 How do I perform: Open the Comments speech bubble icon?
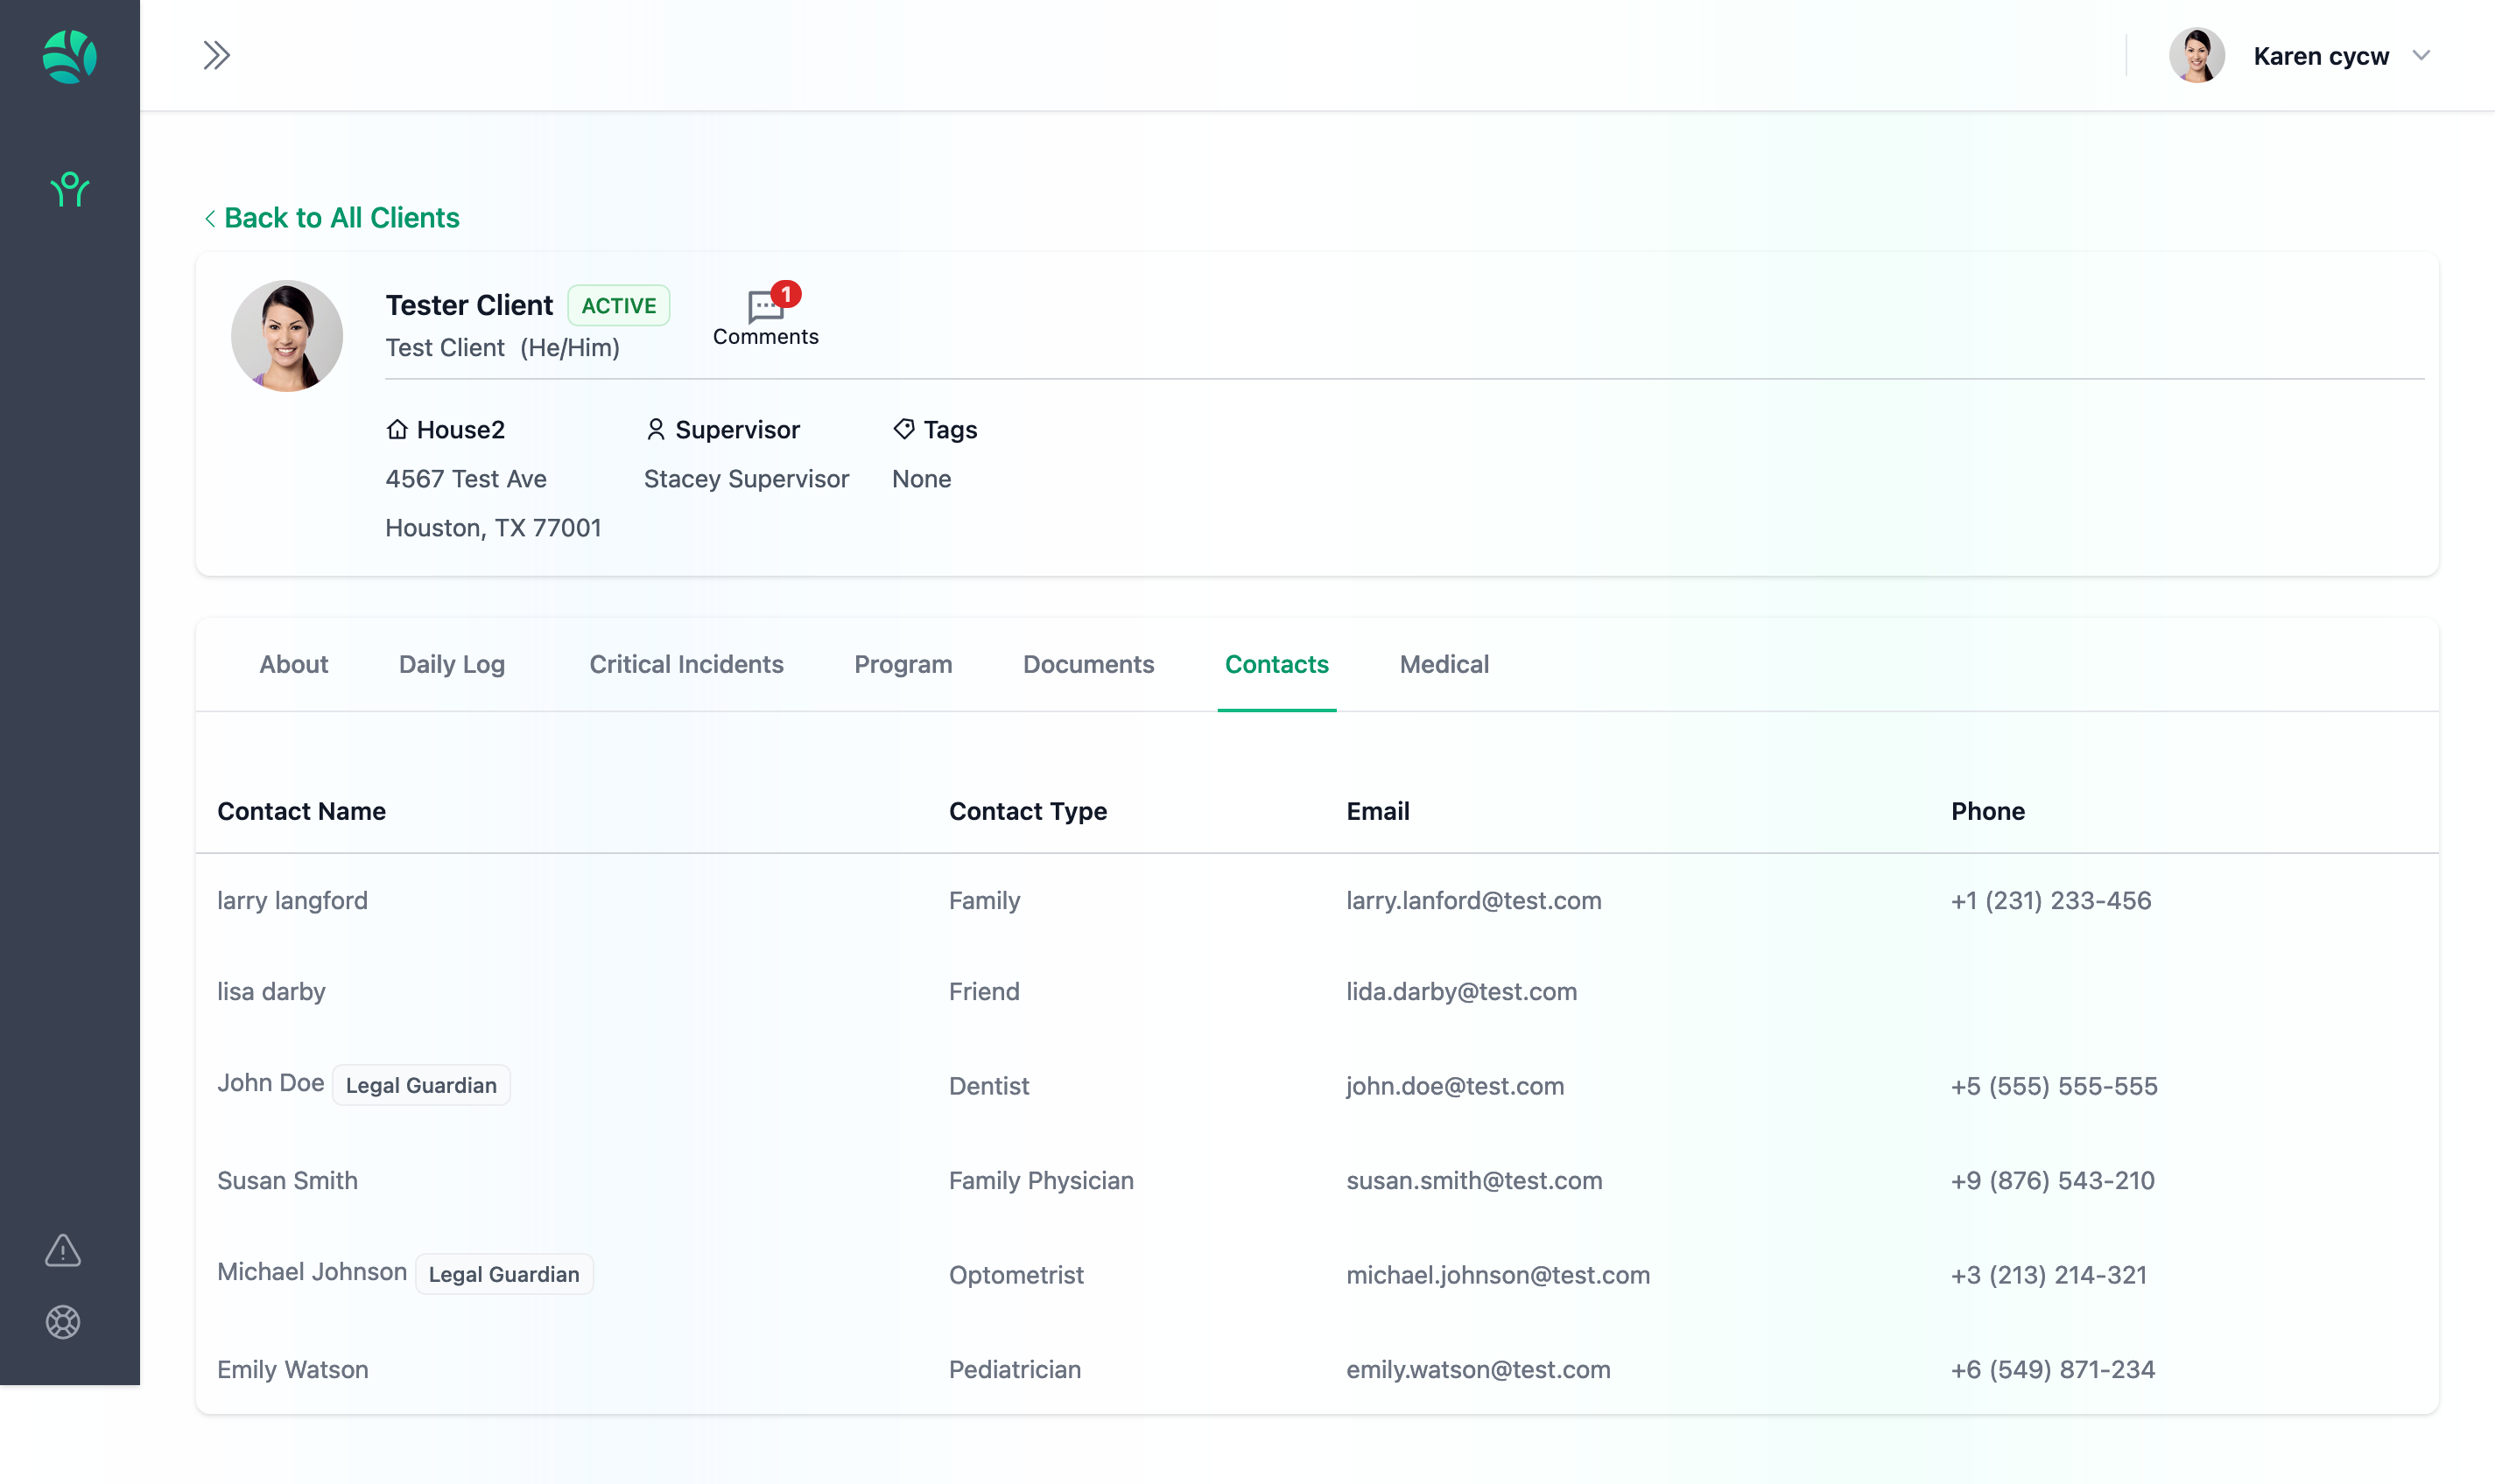[765, 306]
